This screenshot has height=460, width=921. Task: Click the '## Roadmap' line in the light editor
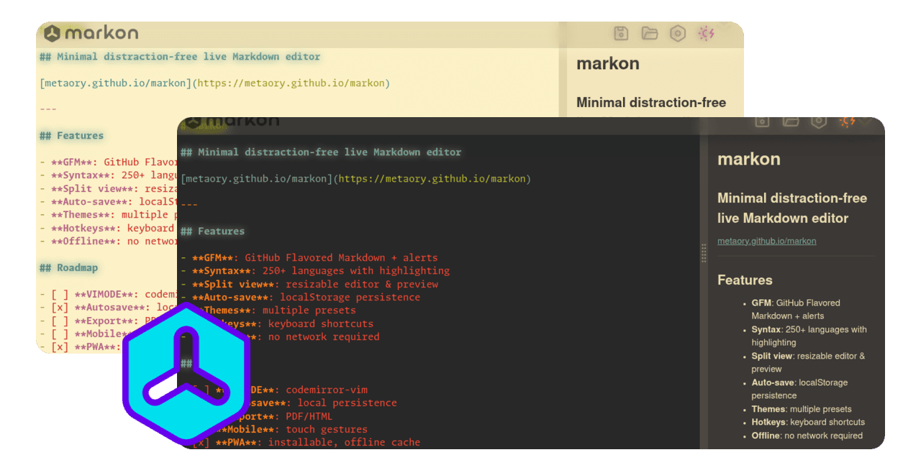click(x=68, y=268)
